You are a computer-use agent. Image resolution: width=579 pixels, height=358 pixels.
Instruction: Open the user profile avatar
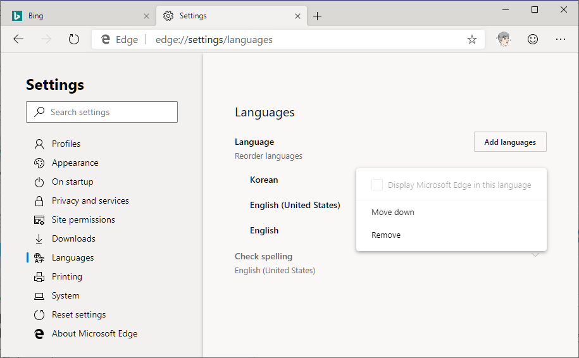coord(504,39)
